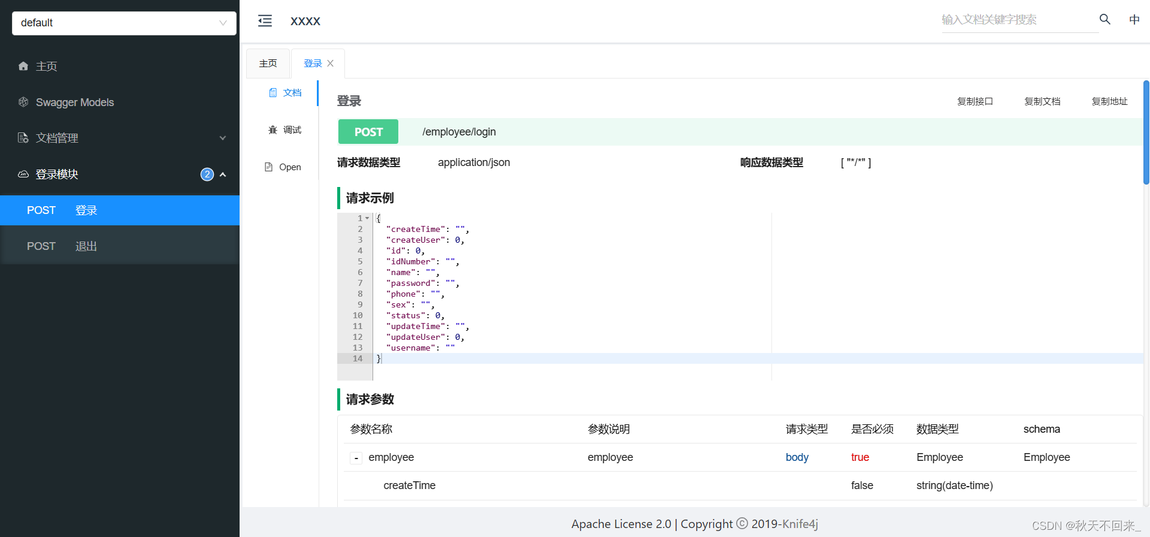Click the "password" line in the JSON example

click(x=423, y=283)
